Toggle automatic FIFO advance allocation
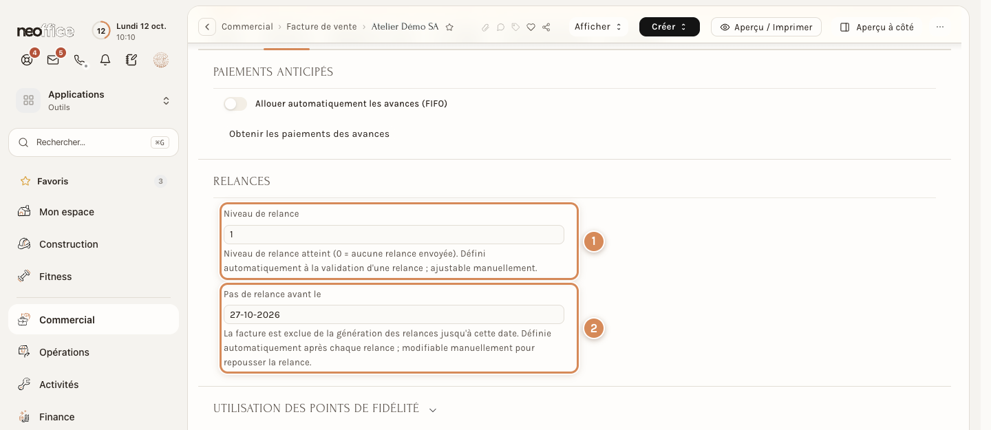 point(235,104)
